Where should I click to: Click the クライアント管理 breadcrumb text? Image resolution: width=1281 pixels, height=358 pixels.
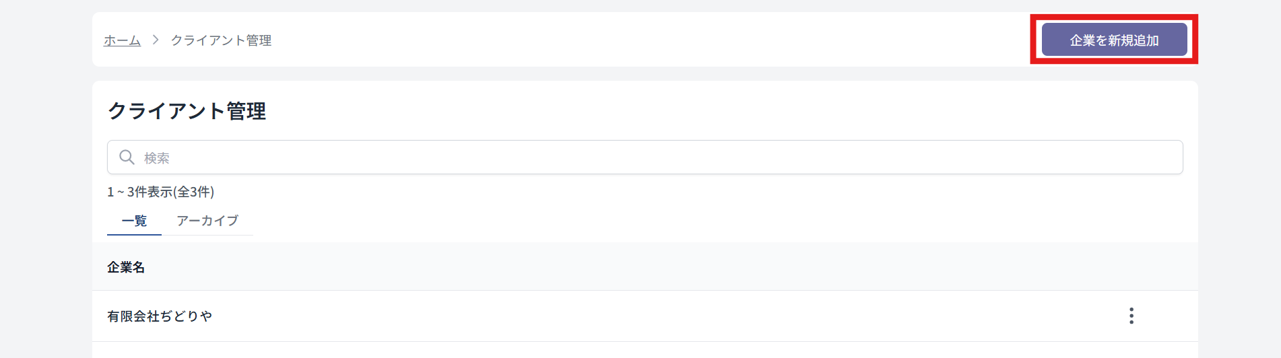pyautogui.click(x=221, y=40)
